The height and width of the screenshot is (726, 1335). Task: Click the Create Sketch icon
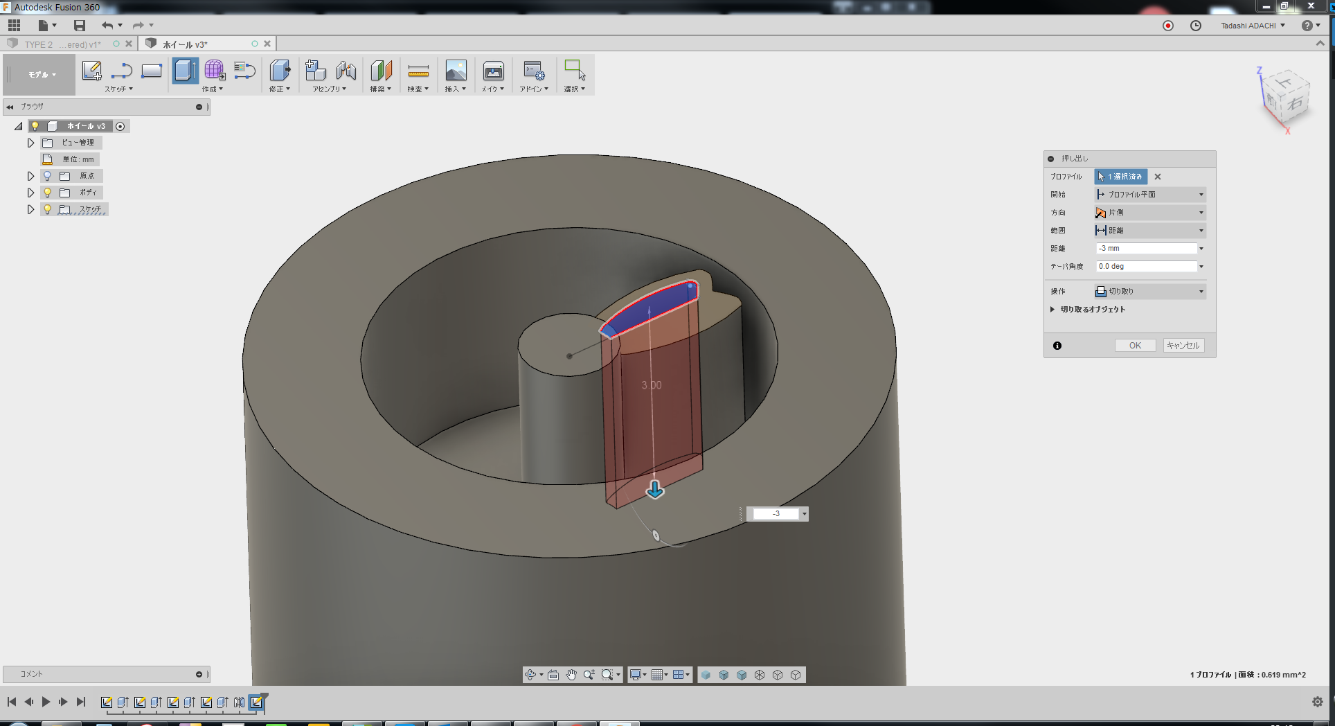91,71
